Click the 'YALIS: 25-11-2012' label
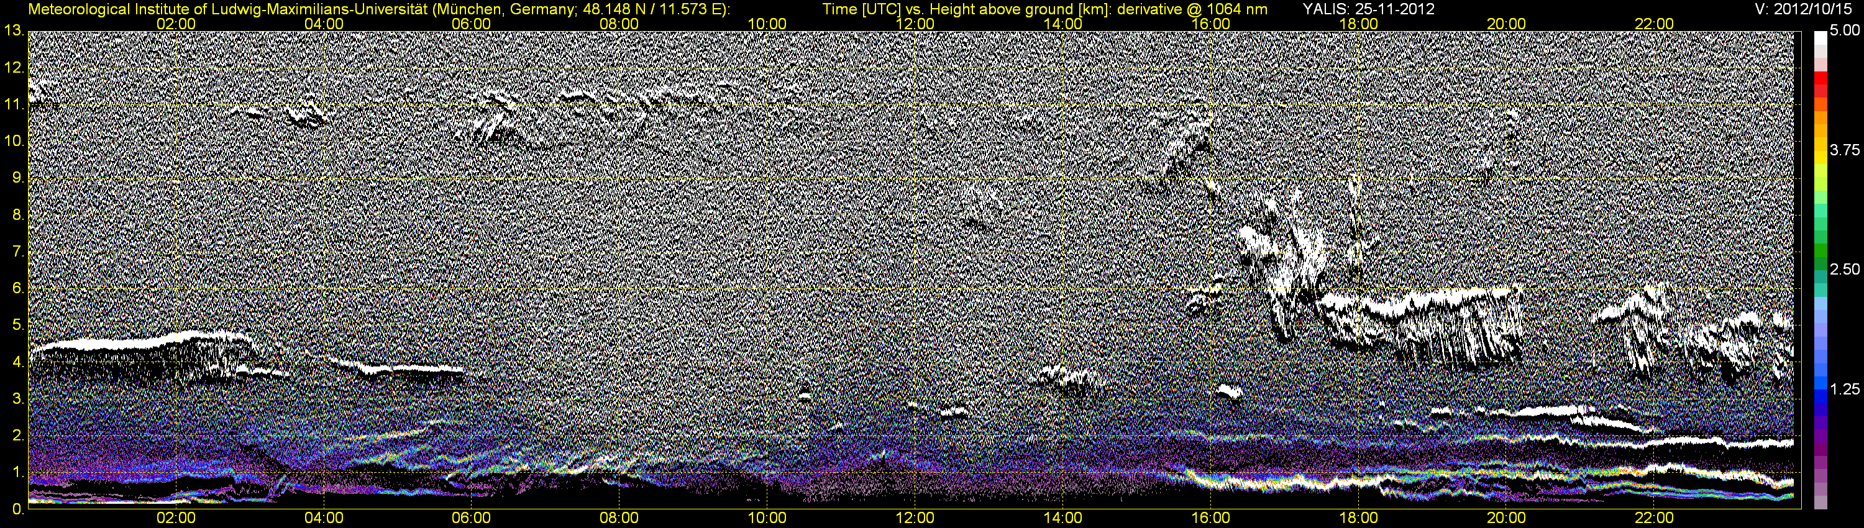The image size is (1864, 528). [x=1368, y=9]
